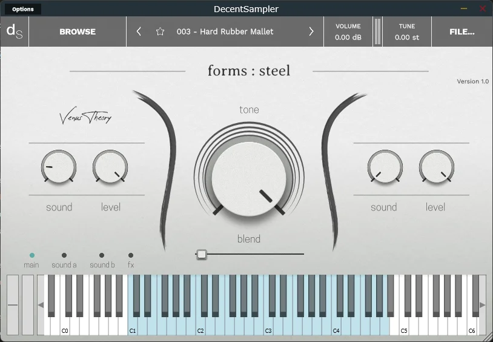The height and width of the screenshot is (342, 493).
Task: Click the forms : steel title
Action: point(249,70)
